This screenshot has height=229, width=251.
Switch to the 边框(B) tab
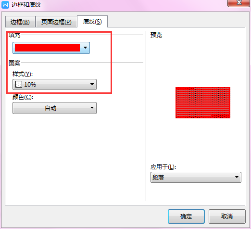tap(20, 22)
